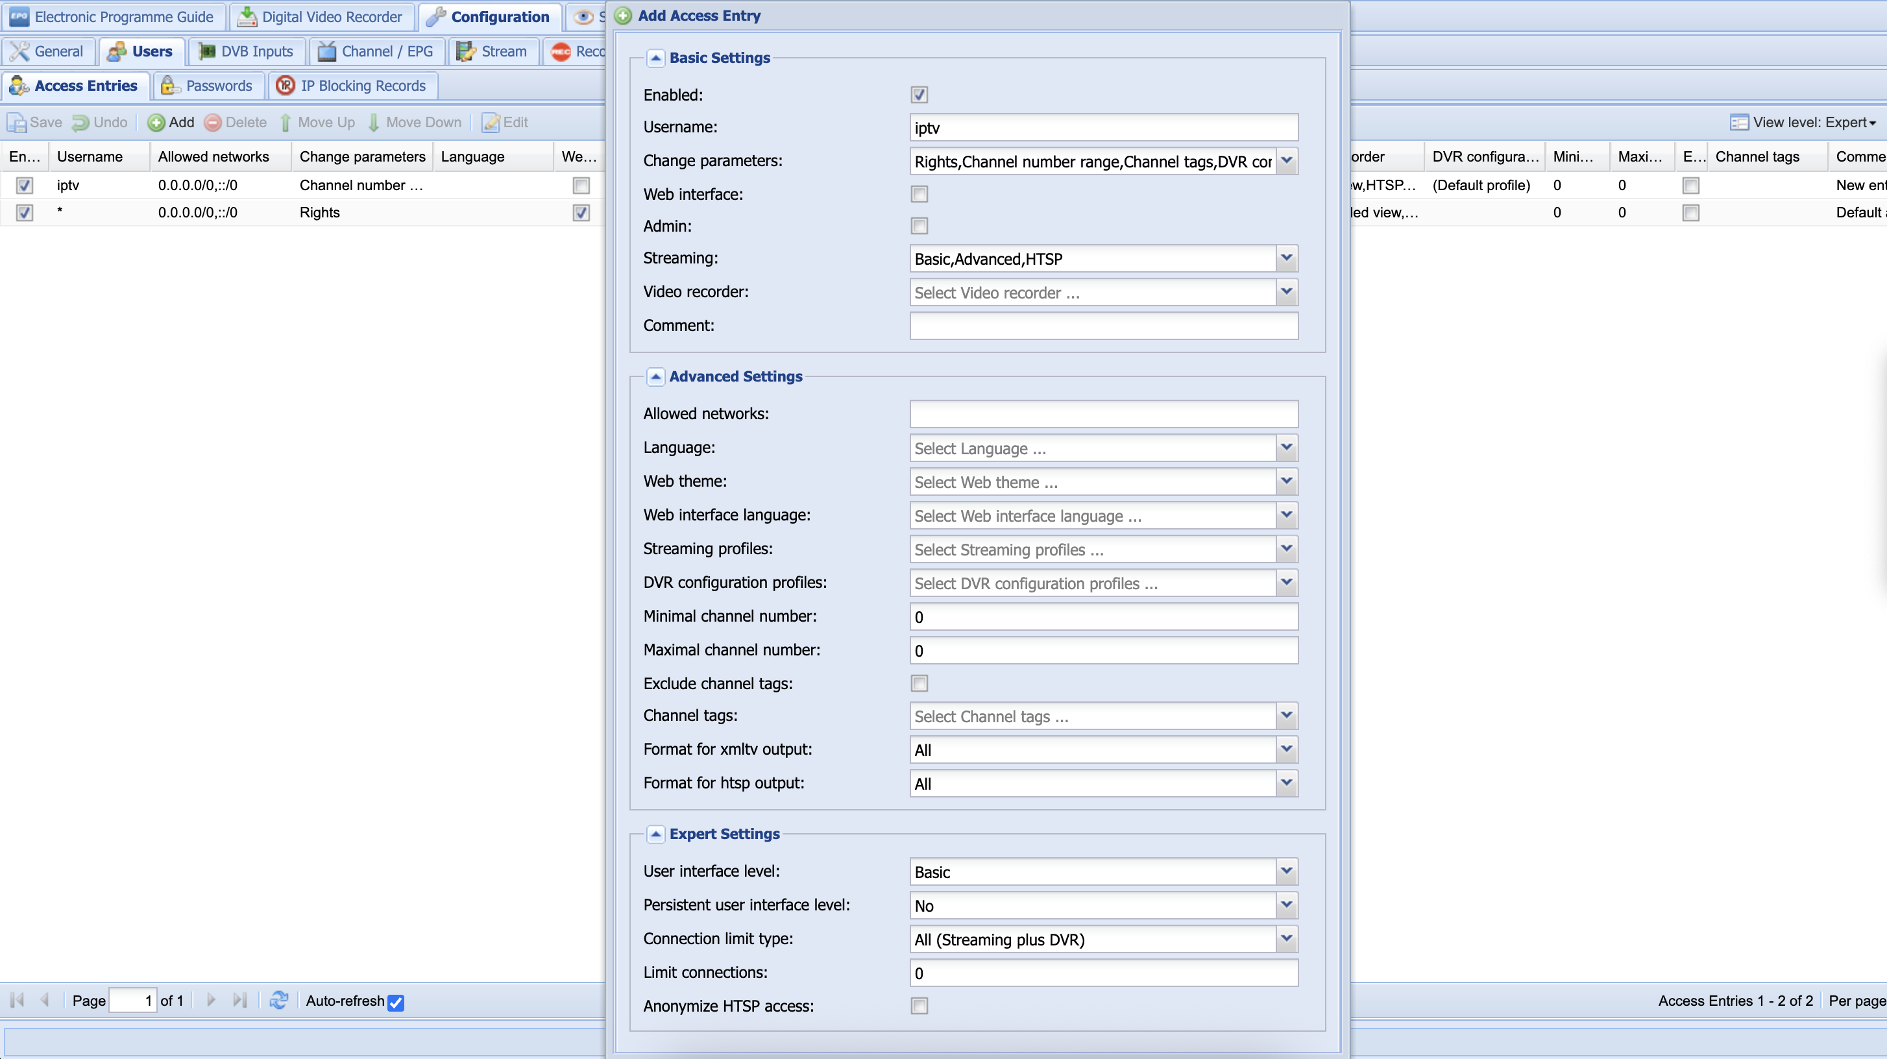Image resolution: width=1887 pixels, height=1059 pixels.
Task: Click the Save disk icon
Action: [16, 122]
